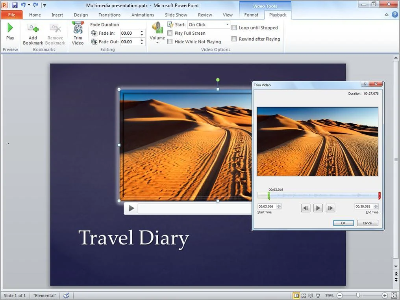Open the Undo history dropdown arrow
Image resolution: width=400 pixels, height=300 pixels.
(x=29, y=5)
